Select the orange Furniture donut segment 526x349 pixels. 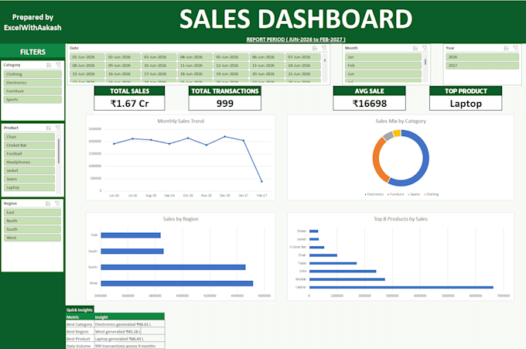coord(377,160)
